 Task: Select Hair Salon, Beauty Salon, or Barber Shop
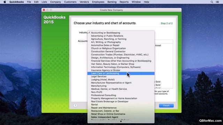(x=121, y=64)
